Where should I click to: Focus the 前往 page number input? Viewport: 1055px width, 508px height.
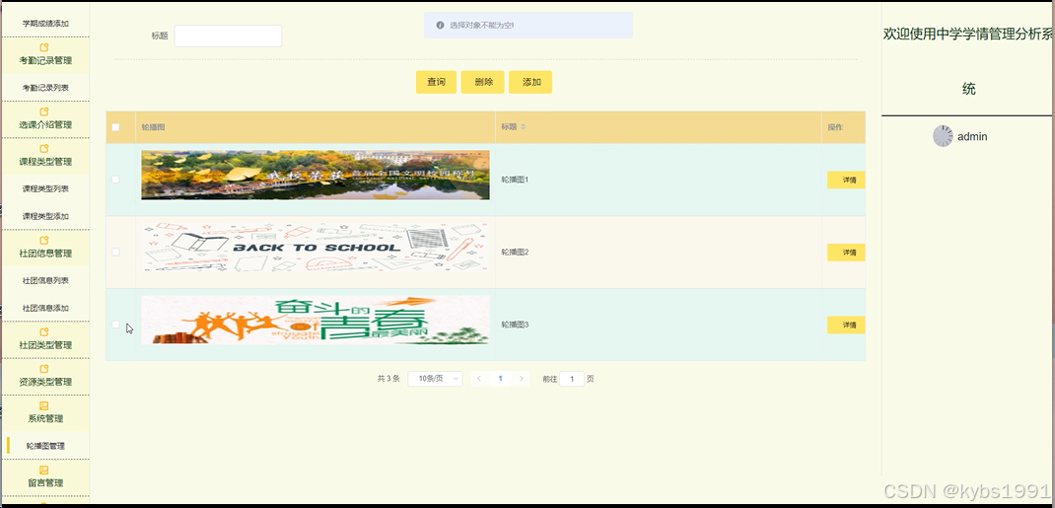pos(572,379)
